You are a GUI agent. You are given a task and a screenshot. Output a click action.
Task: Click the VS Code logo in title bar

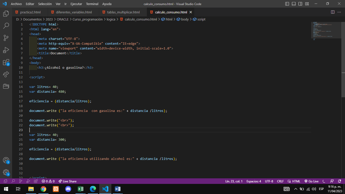pyautogui.click(x=5, y=4)
